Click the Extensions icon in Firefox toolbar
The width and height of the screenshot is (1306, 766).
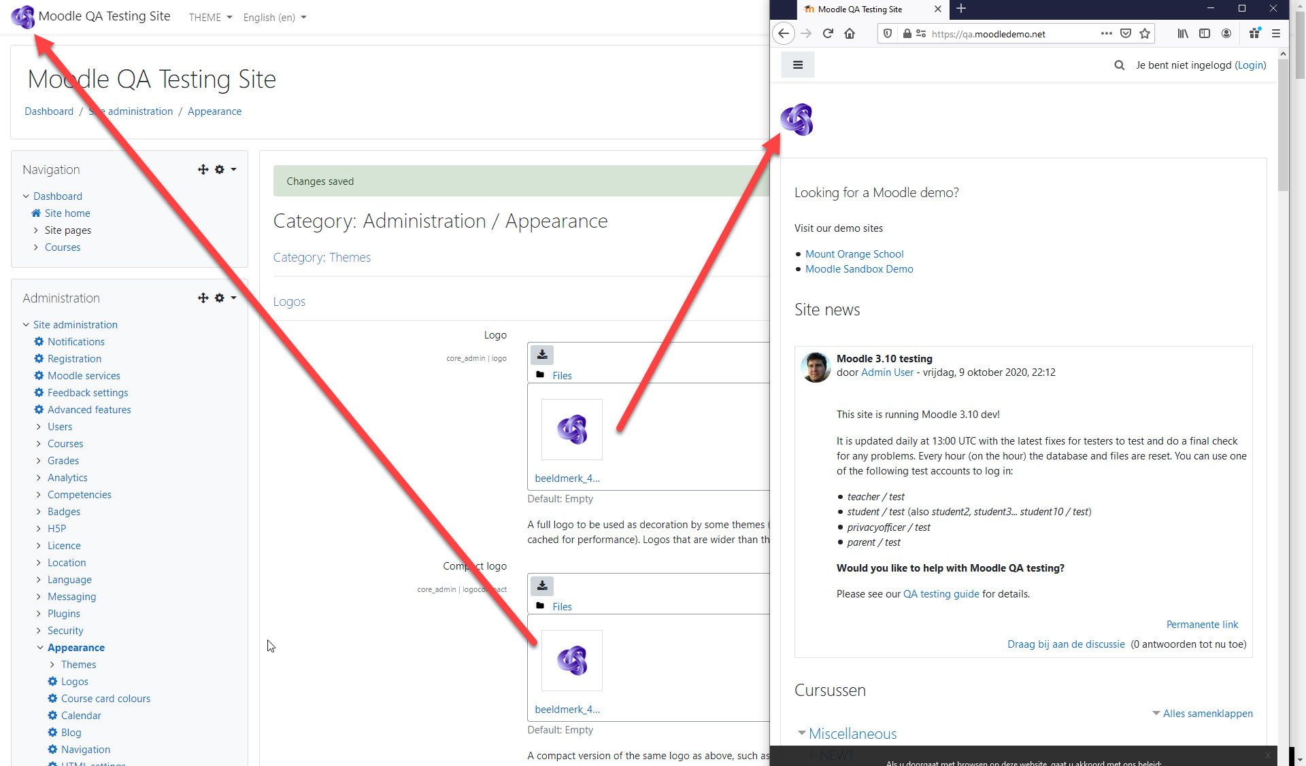[1254, 33]
